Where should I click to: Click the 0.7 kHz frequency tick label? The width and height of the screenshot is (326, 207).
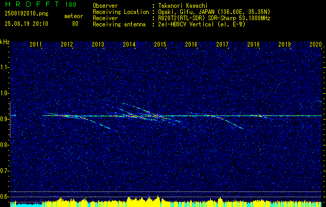pos(4,171)
